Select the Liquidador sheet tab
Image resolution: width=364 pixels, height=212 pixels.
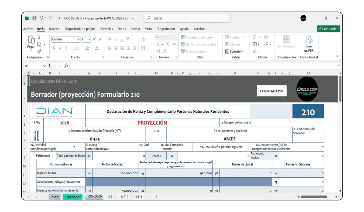tap(72, 197)
